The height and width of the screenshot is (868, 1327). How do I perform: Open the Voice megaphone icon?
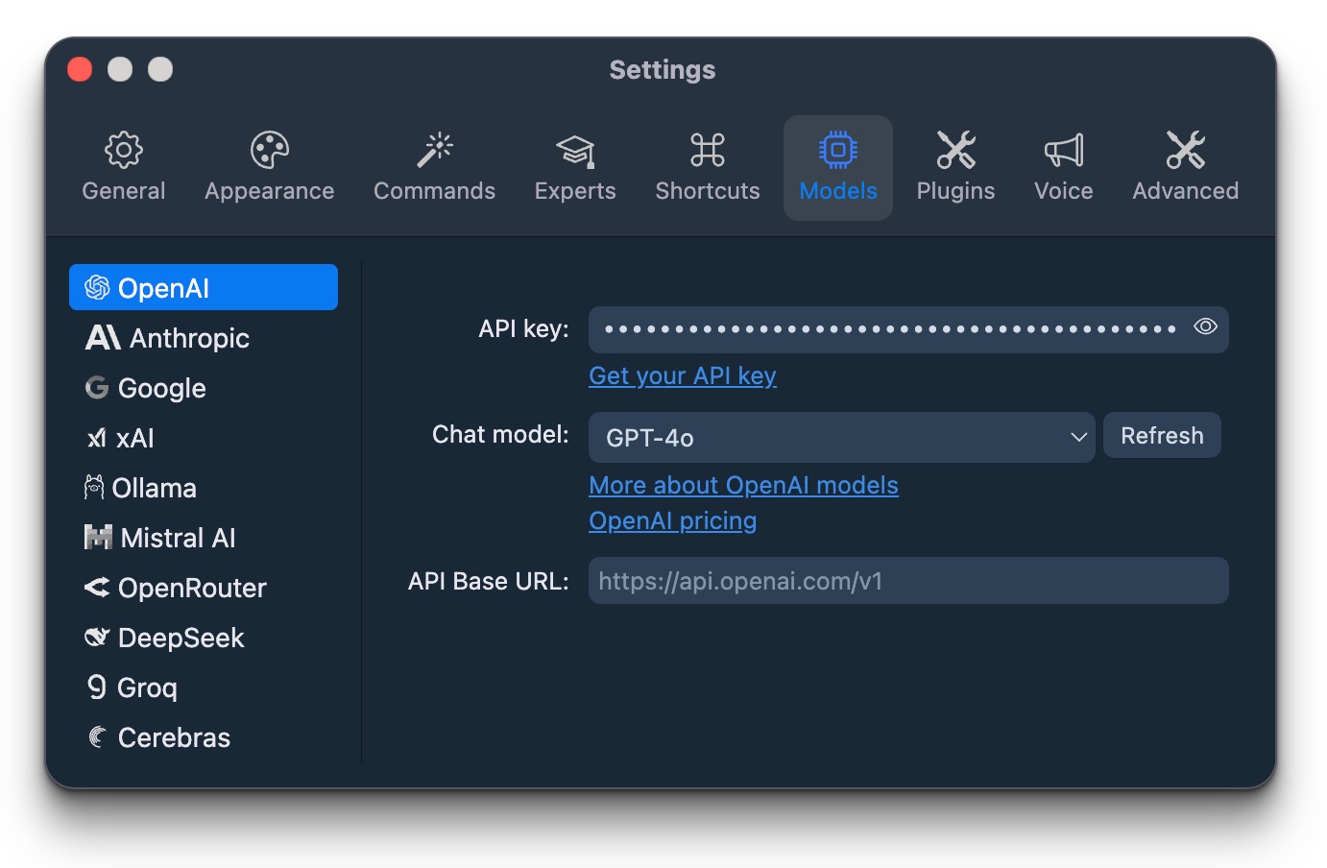(1064, 150)
